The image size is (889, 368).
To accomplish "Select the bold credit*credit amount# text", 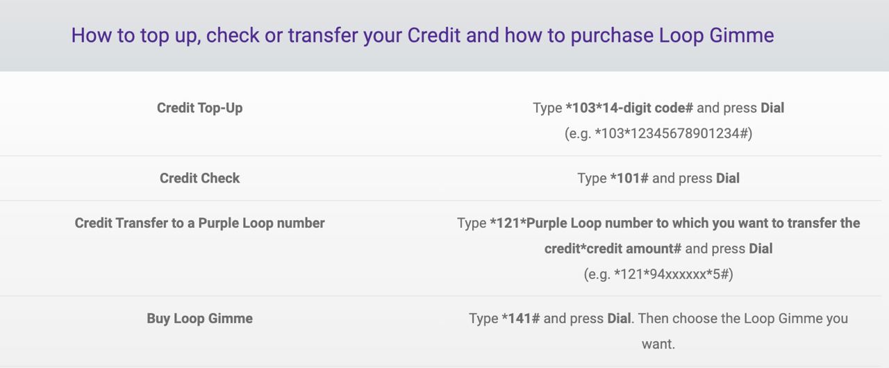I will pos(613,249).
